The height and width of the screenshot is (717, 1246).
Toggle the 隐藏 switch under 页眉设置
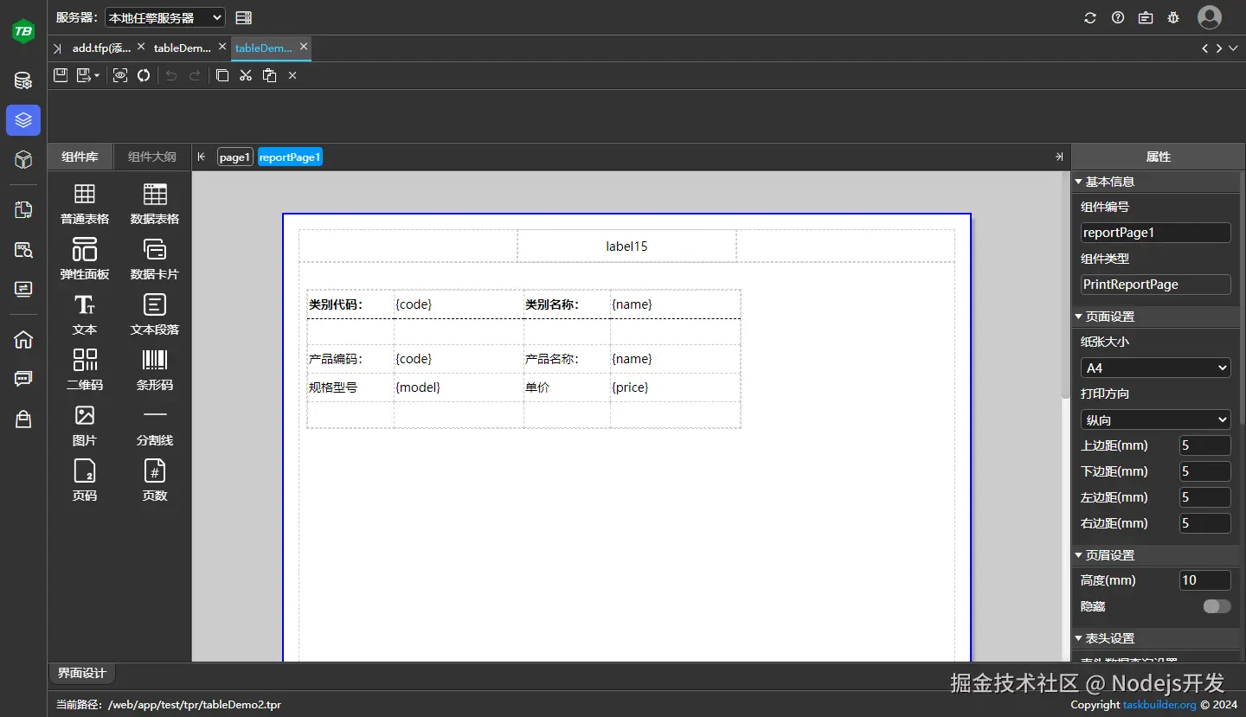[x=1217, y=606]
